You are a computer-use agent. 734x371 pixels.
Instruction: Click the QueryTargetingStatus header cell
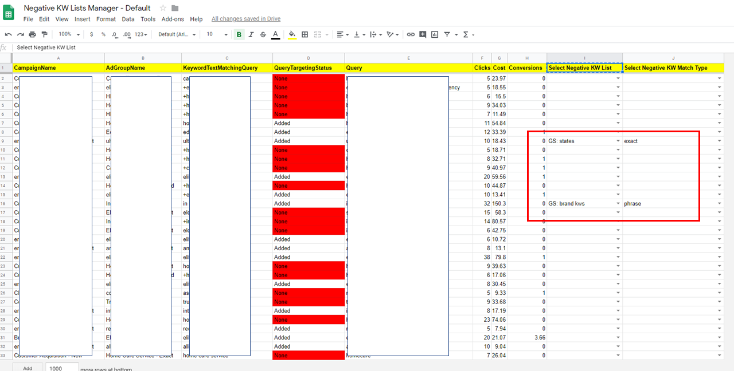tap(309, 68)
